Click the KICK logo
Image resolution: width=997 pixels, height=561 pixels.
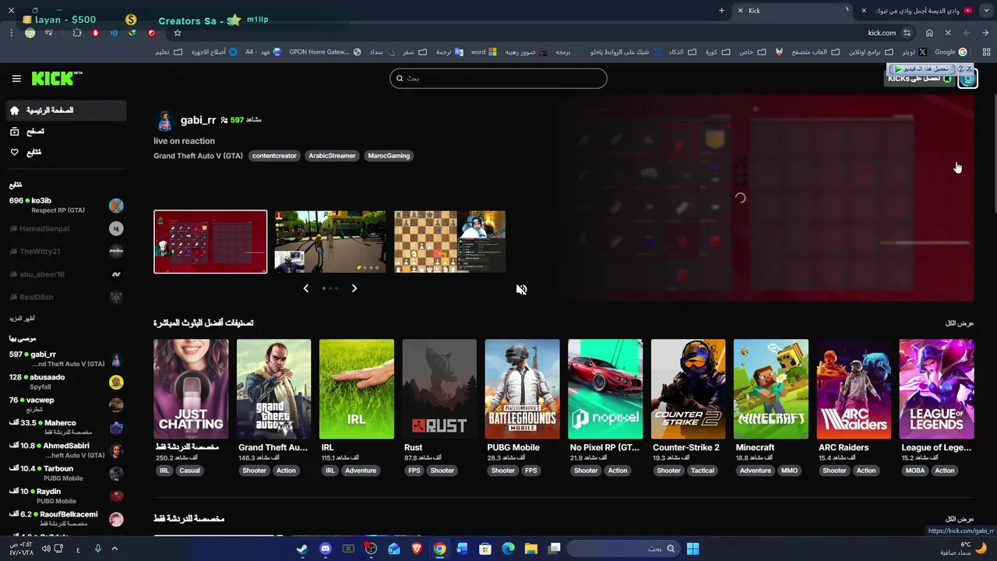pos(57,79)
